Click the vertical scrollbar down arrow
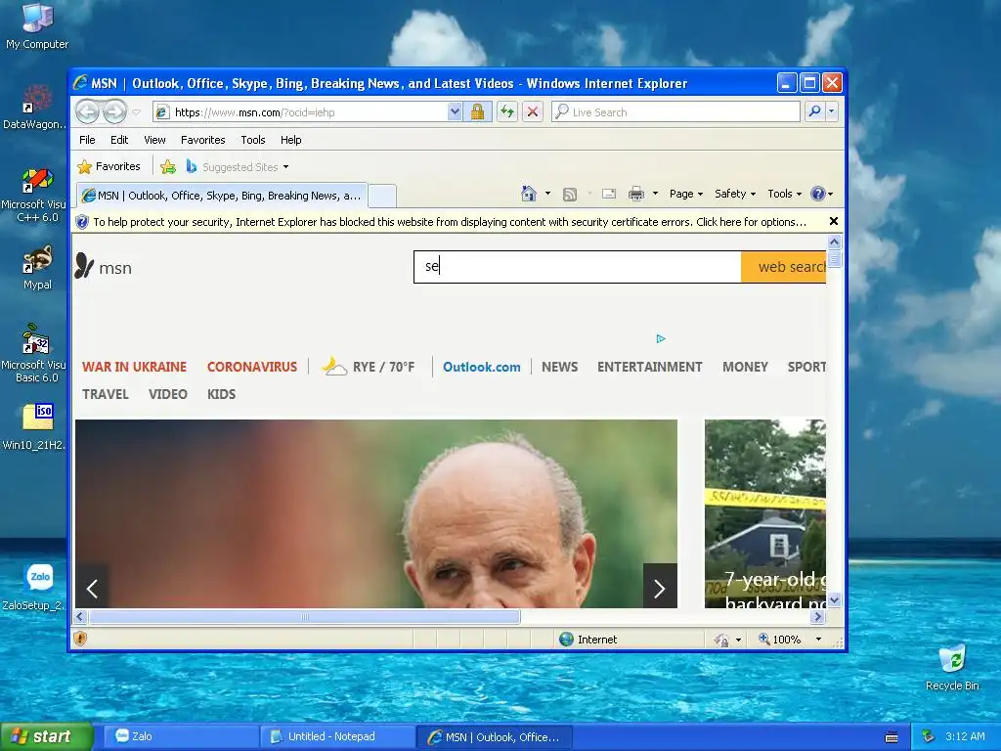Screen dimensions: 1001x751 pos(835,600)
